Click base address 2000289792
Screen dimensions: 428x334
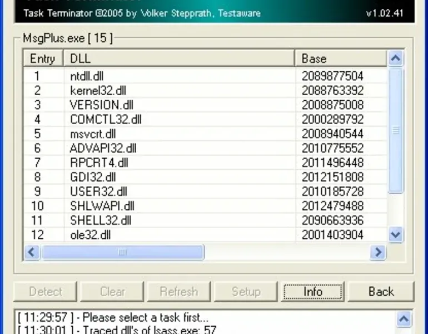tap(332, 120)
